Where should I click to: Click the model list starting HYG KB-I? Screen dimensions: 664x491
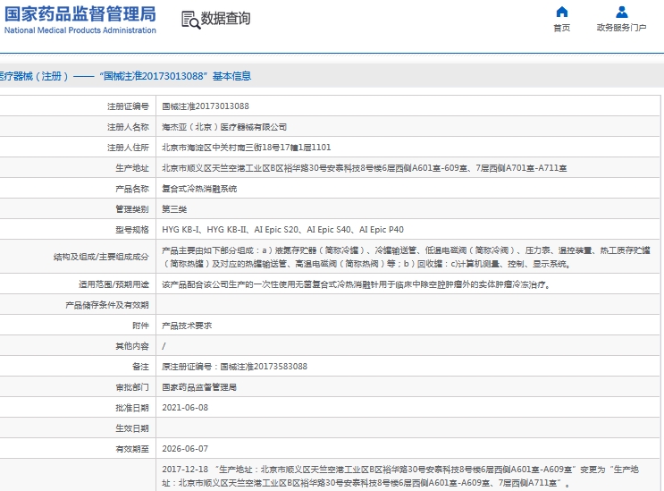point(282,230)
